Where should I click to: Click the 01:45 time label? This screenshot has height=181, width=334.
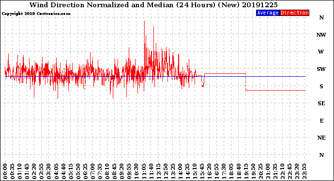pyautogui.click(x=27, y=171)
